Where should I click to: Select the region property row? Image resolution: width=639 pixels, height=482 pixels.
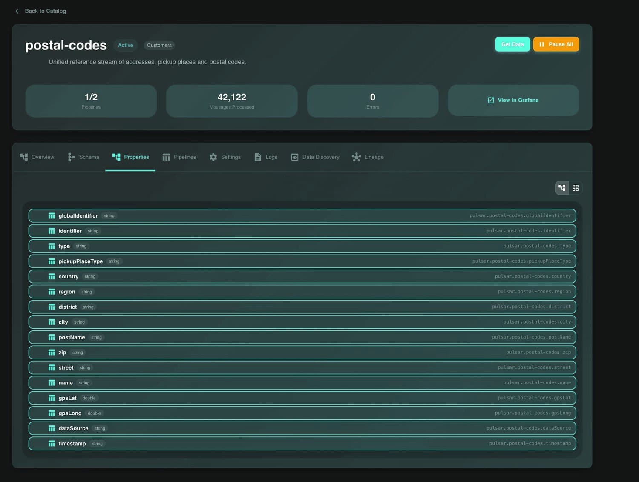tap(302, 292)
